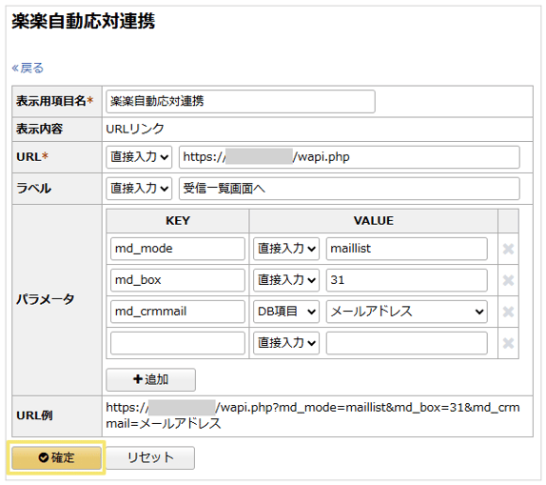Click the empty value field

click(x=407, y=343)
